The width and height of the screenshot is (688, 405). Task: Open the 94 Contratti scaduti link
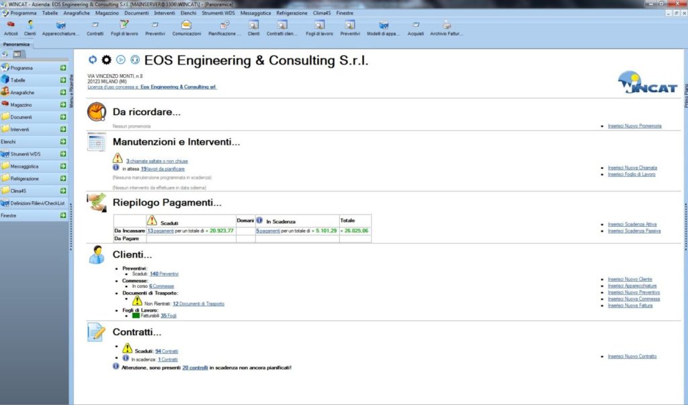tap(167, 351)
